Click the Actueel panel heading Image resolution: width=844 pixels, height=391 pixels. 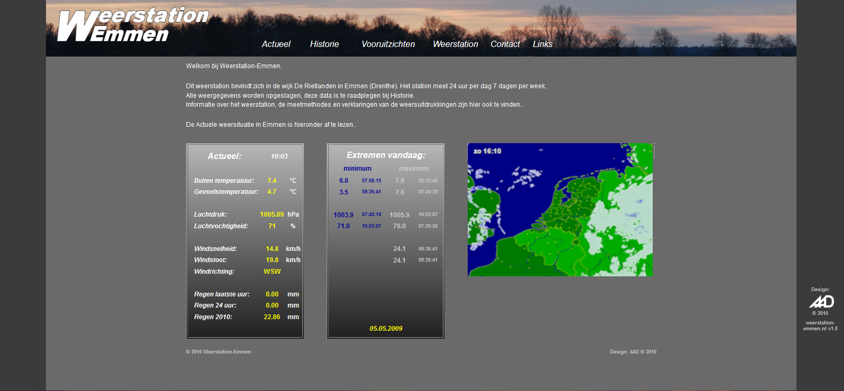coord(224,156)
